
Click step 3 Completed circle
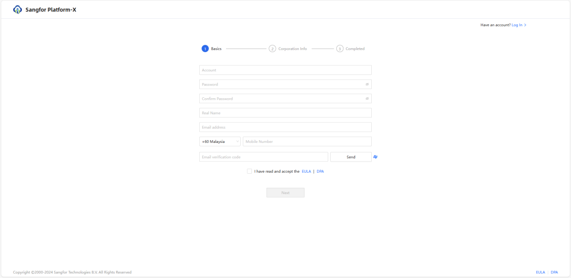pos(340,49)
